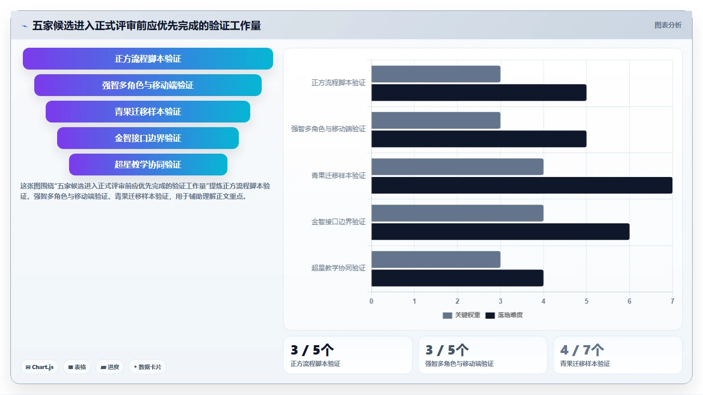Click the 落地难度 bar for 正方流程脚本验证
Screen dimensions: 703x395
click(479, 92)
